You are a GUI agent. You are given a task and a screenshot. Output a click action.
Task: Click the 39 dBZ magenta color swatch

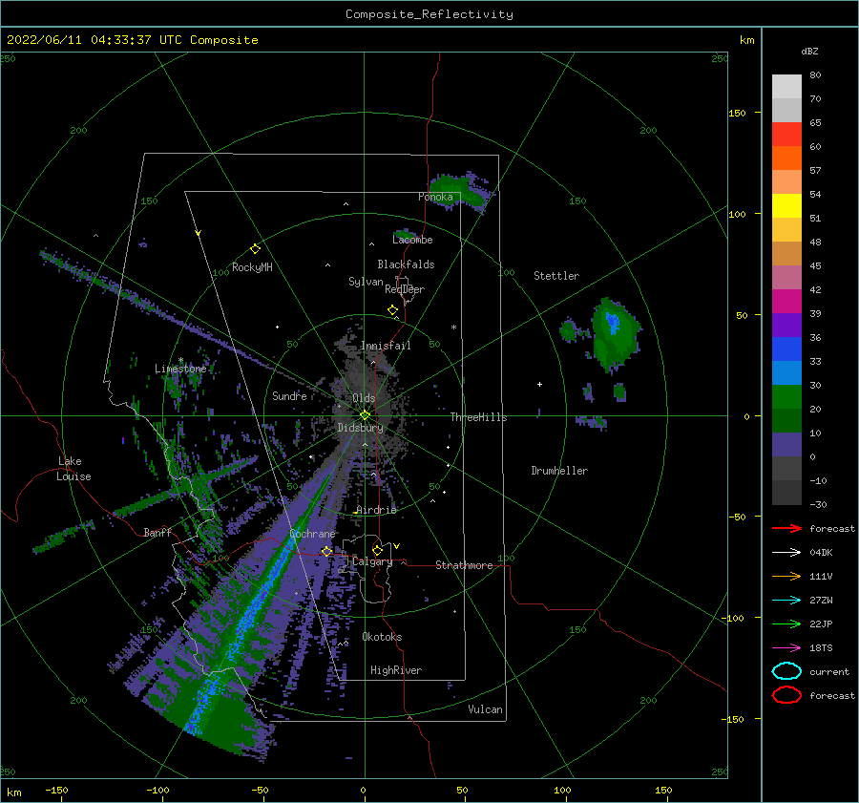tap(786, 301)
